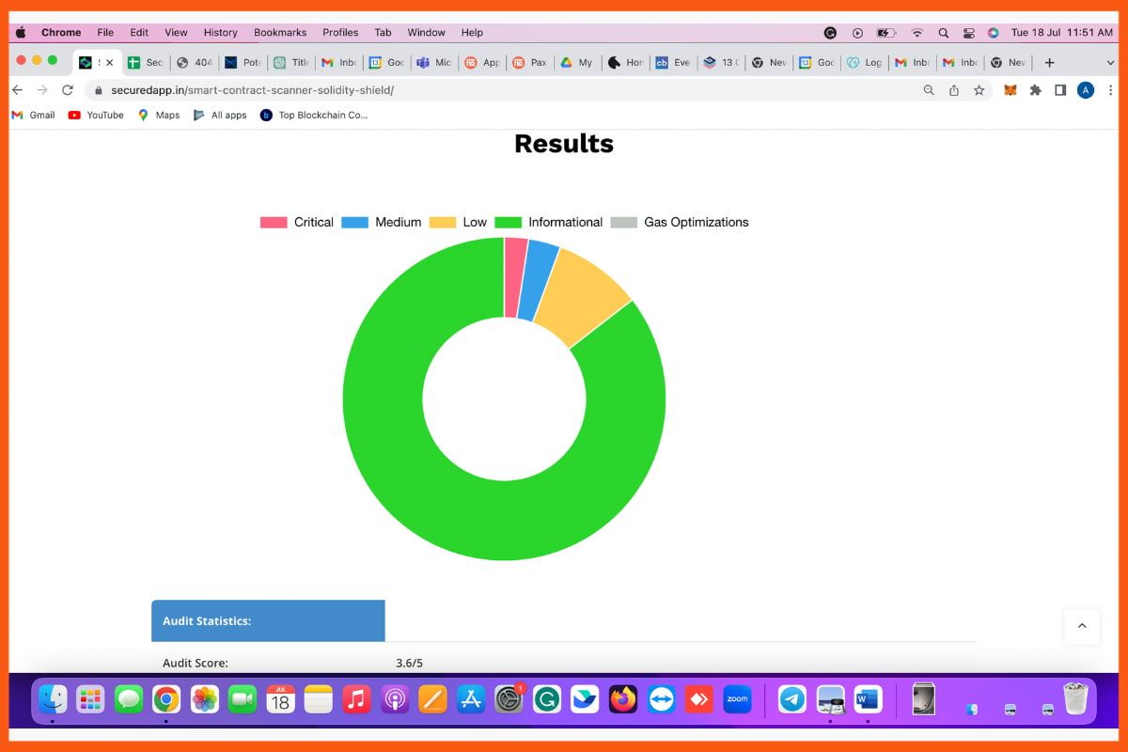1128x752 pixels.
Task: Open Firefox from the Dock
Action: pos(622,699)
